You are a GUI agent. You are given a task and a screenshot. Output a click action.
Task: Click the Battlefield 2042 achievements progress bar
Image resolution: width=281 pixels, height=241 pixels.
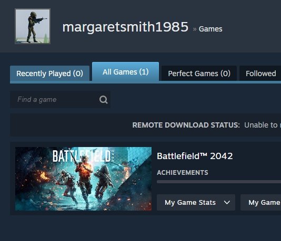point(219,182)
